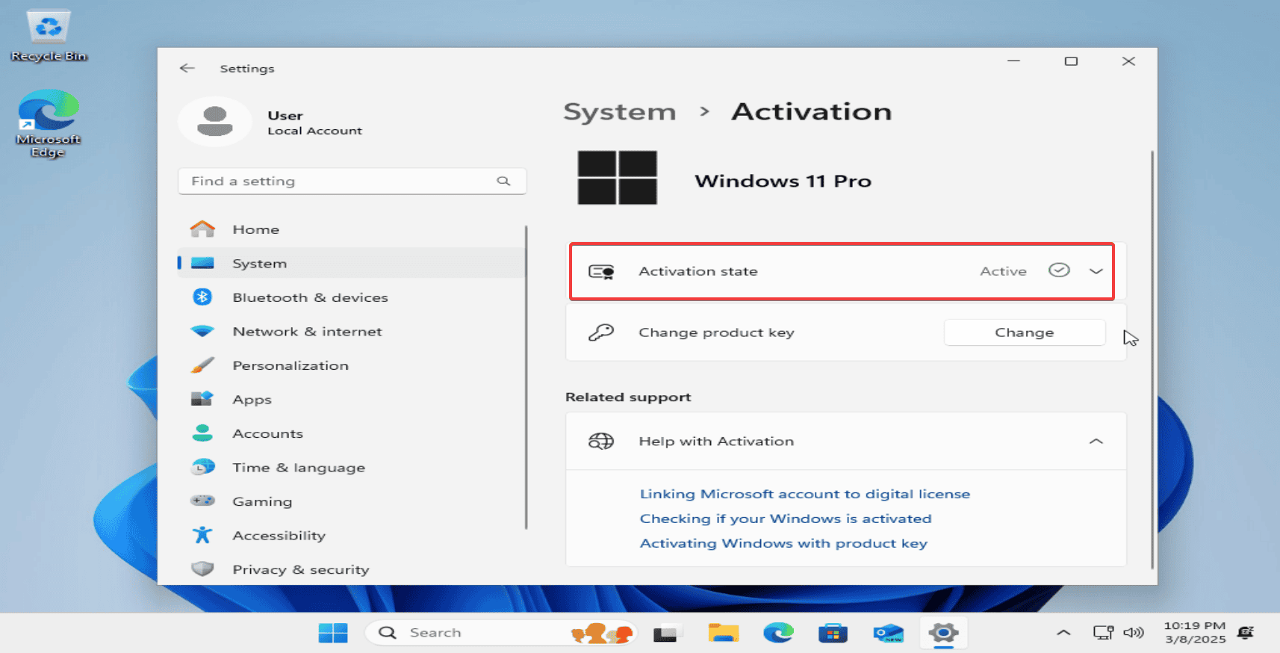The image size is (1280, 653).
Task: Click the back arrow in Settings
Action: tap(187, 68)
